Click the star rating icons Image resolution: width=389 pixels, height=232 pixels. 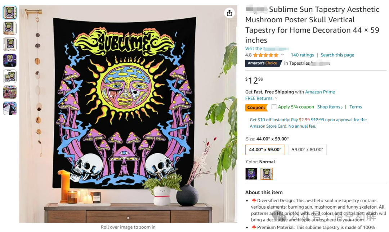[266, 55]
